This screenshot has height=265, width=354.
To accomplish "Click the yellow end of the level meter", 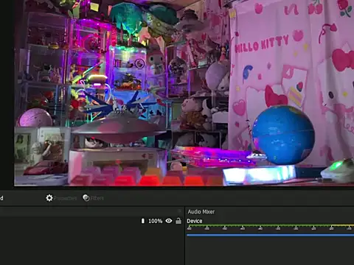I will click(x=342, y=225).
